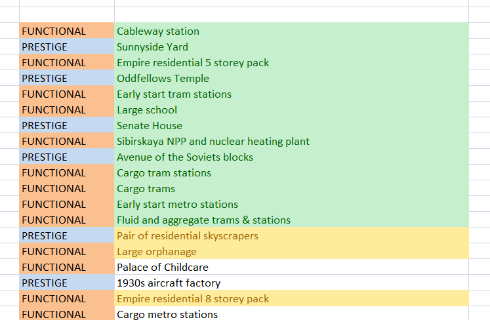Screen dimensions: 490x320
Task: Select the 'Cargo metro stations' cell
Action: [x=167, y=314]
